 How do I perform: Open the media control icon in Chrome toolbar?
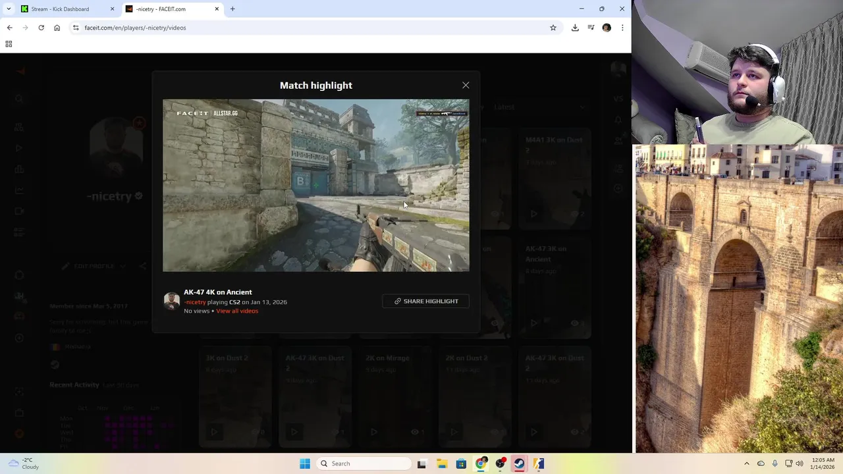591,28
